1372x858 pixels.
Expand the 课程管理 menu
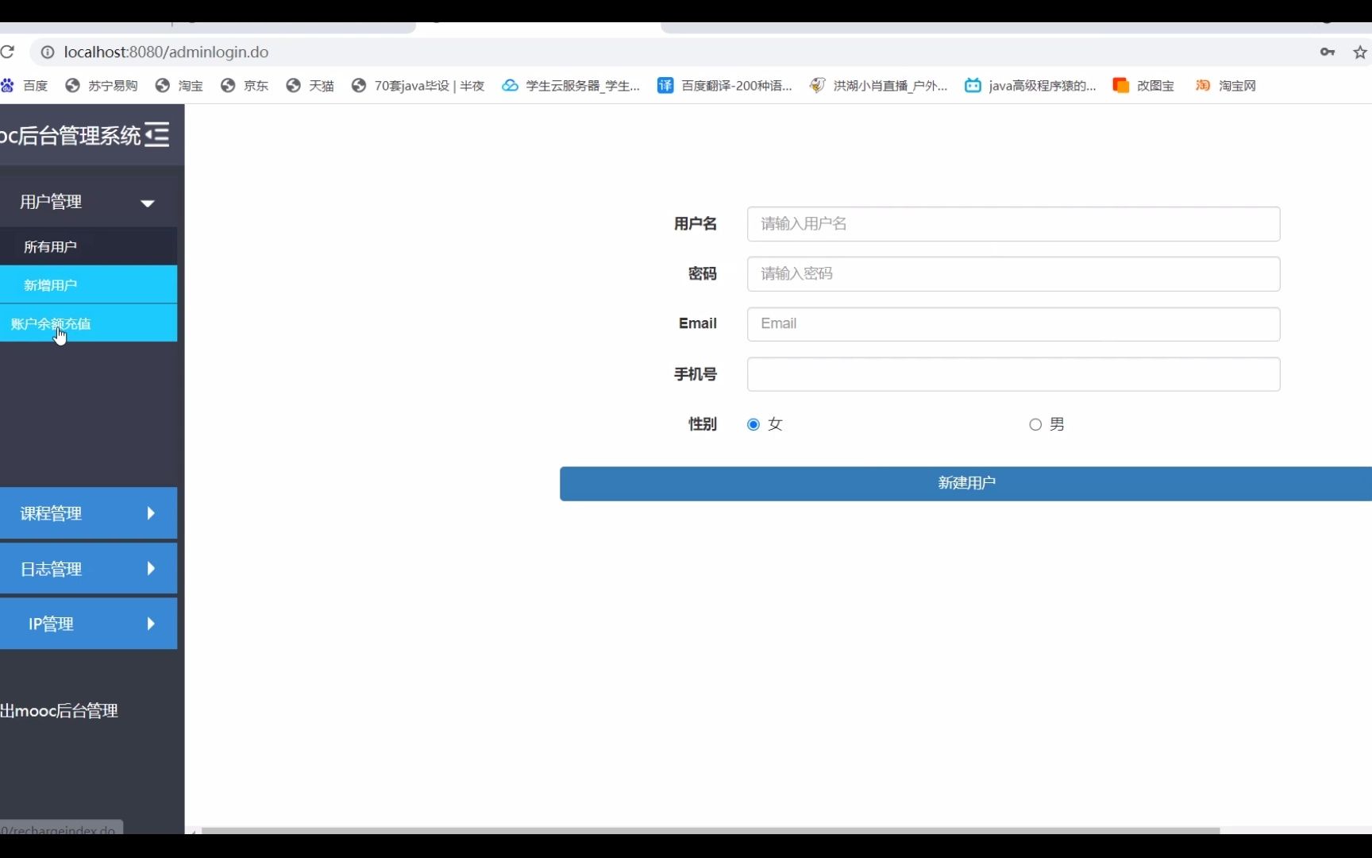(88, 513)
